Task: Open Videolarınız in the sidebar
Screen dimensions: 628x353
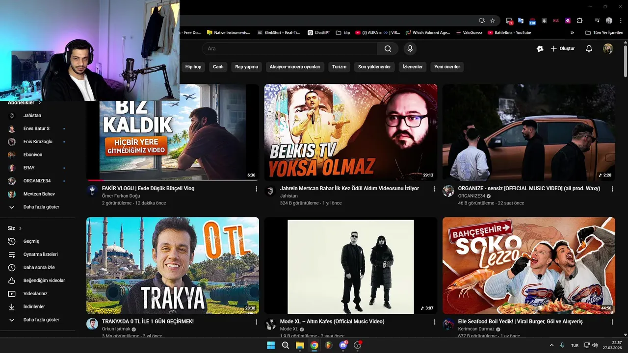Action: (38, 294)
